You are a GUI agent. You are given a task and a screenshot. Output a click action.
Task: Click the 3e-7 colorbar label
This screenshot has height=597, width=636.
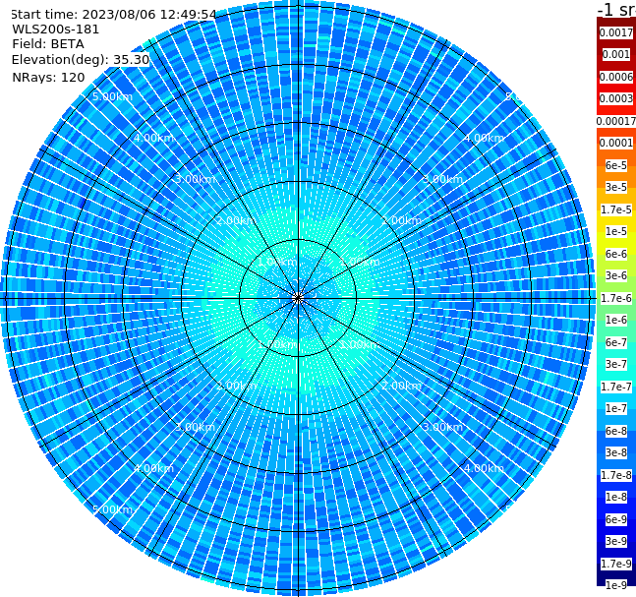[x=616, y=364]
